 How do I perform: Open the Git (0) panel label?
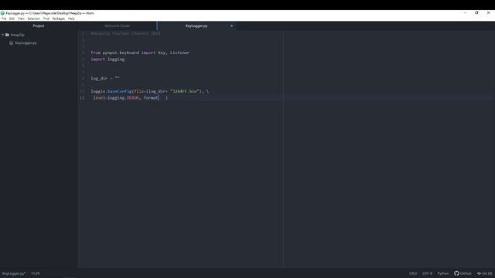point(487,273)
